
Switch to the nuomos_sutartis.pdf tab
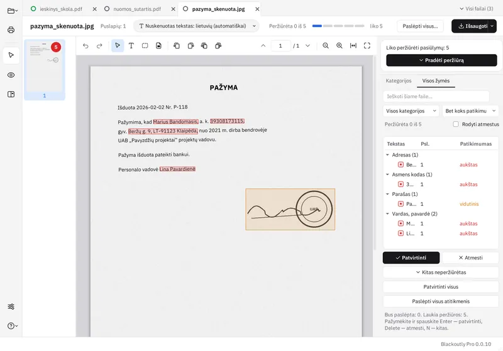(x=137, y=9)
